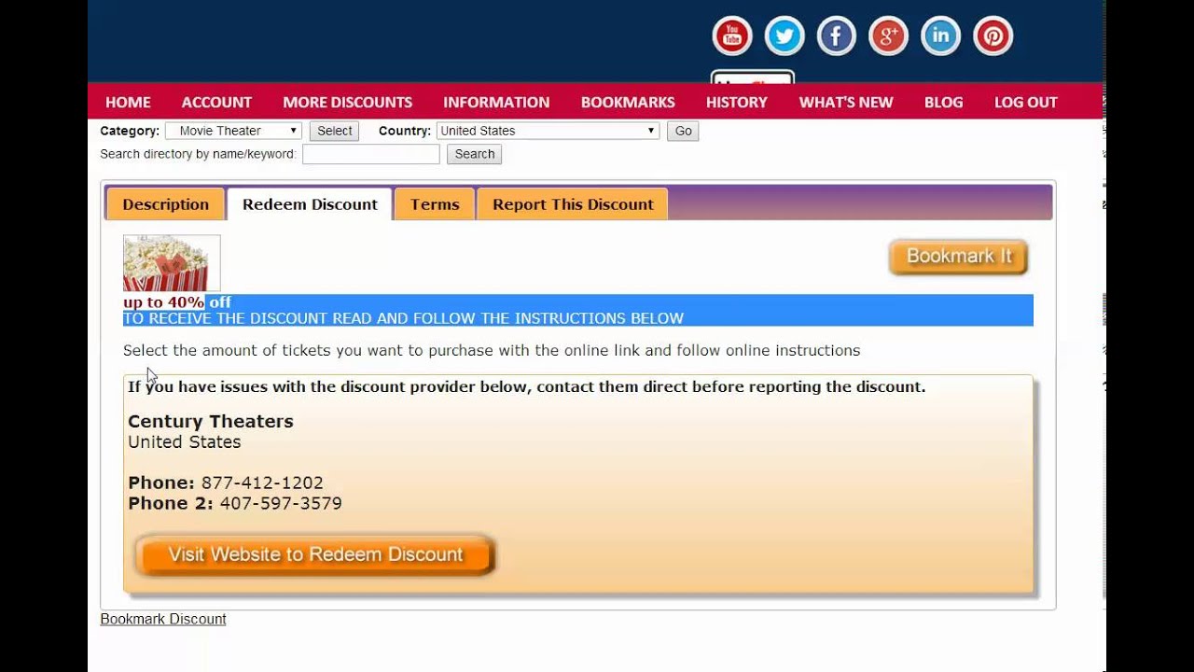The width and height of the screenshot is (1194, 672).
Task: Click the highlighted 'TO RECEIVE THE DISCOUNT' instruction line
Action: tap(403, 318)
